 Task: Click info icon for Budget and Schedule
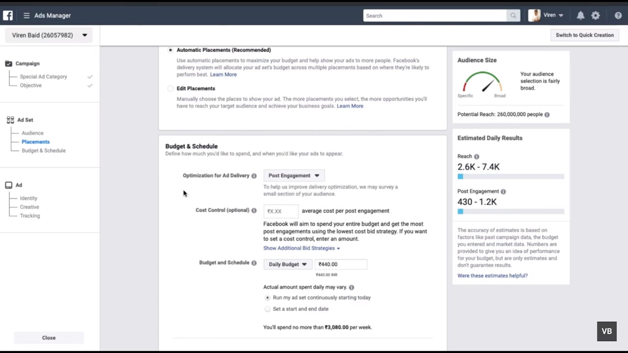coord(254,263)
